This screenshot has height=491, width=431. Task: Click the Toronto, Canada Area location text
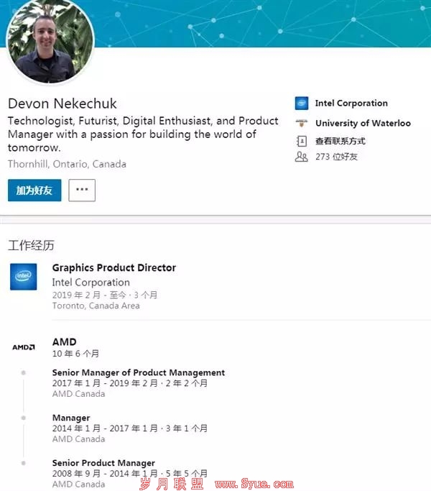click(x=96, y=306)
